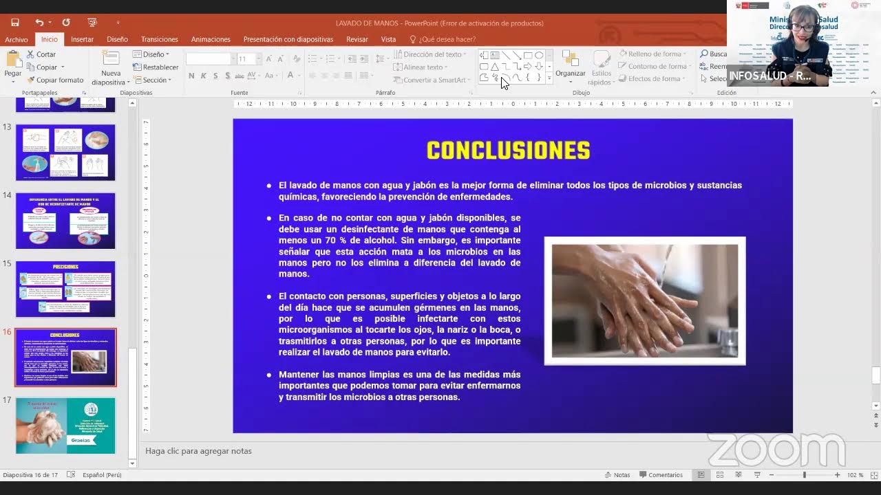The width and height of the screenshot is (881, 495).
Task: Click the Save icon in quick access toolbar
Action: click(x=15, y=23)
